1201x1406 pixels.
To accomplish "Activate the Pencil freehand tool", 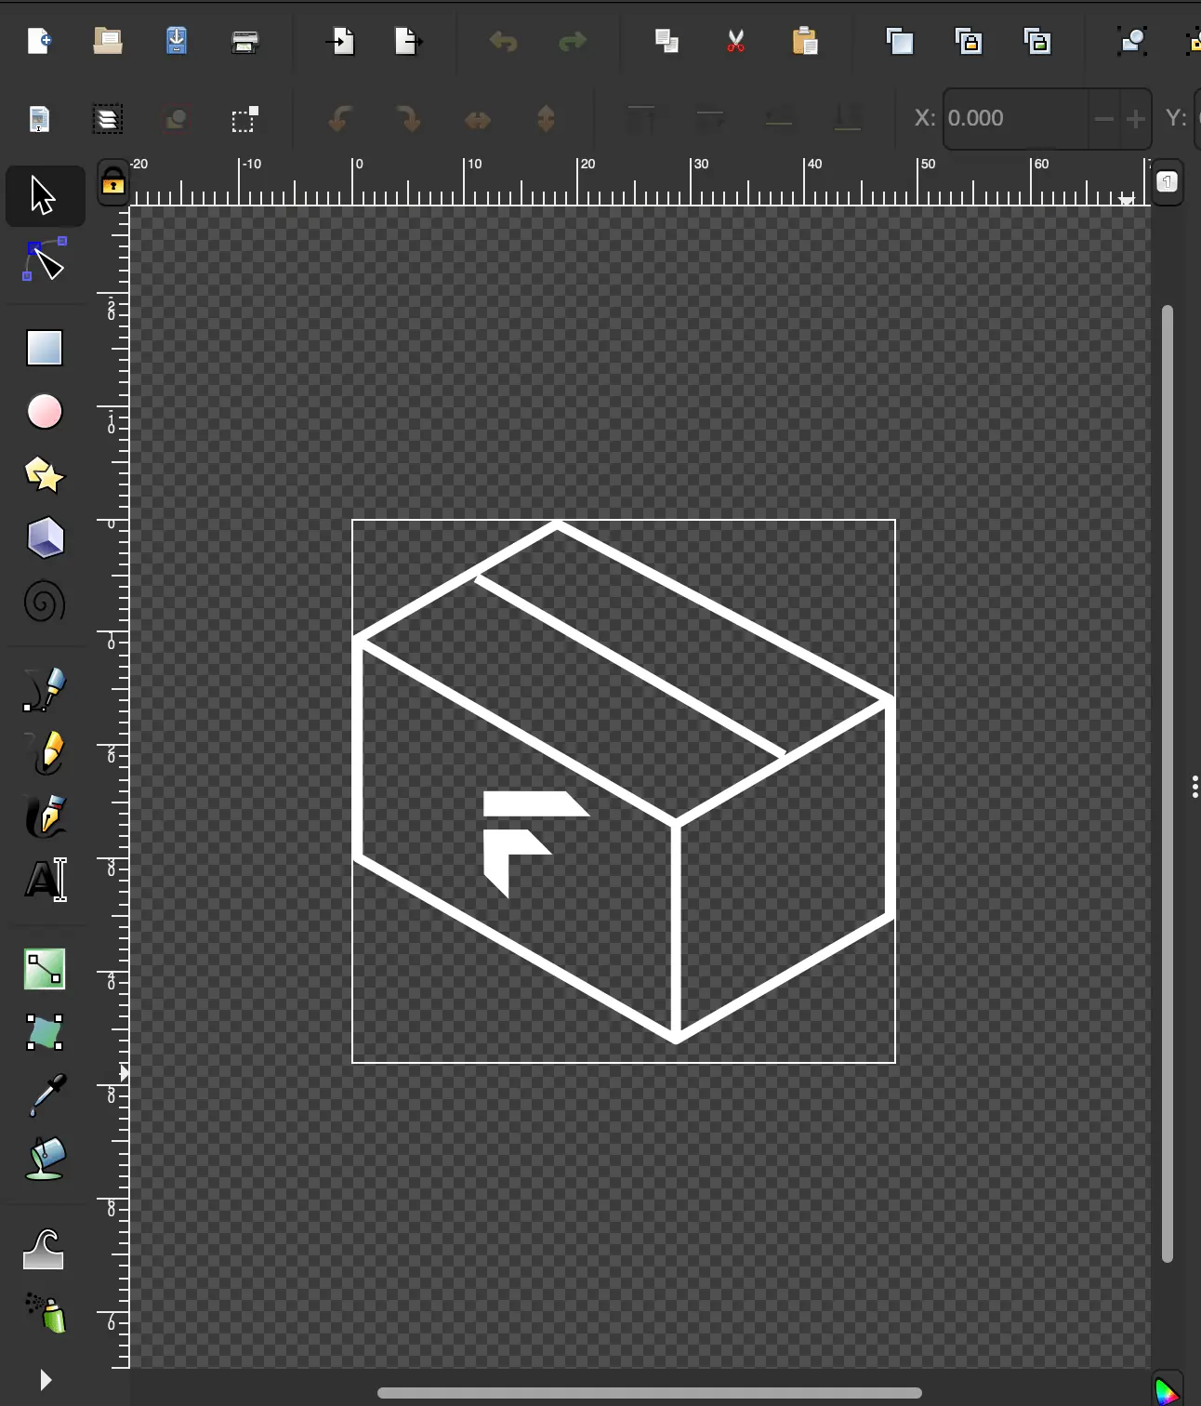I will tap(45, 754).
